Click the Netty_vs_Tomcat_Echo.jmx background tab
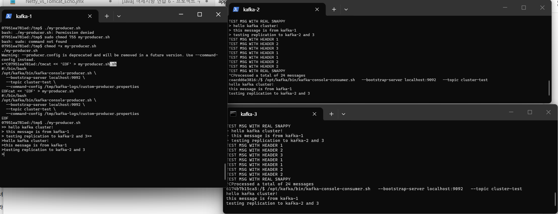The image size is (558, 214). point(55,2)
